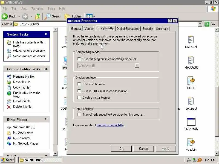Screen dimensions: 219x164
Task: Click the file list scroll down arrow
Action: click(217, 154)
